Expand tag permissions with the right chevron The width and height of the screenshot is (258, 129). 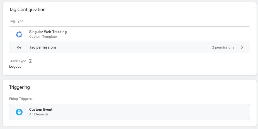coord(242,47)
